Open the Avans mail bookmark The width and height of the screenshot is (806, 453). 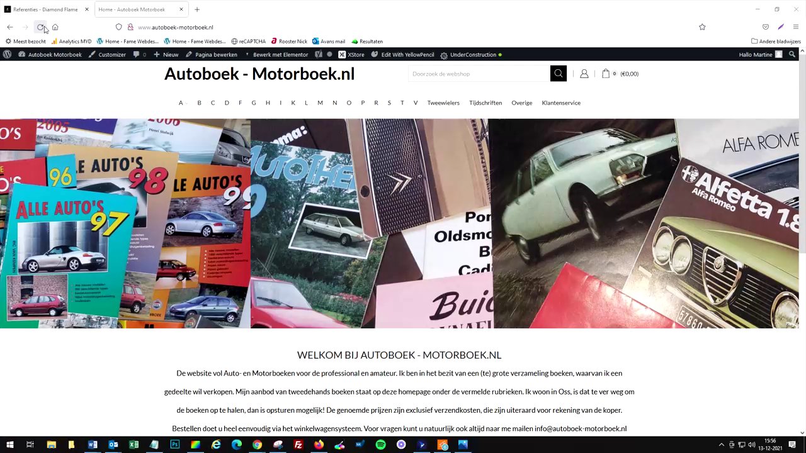329,42
